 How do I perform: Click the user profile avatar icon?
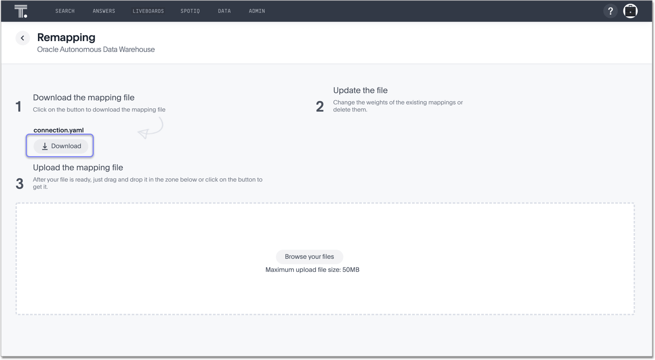630,11
